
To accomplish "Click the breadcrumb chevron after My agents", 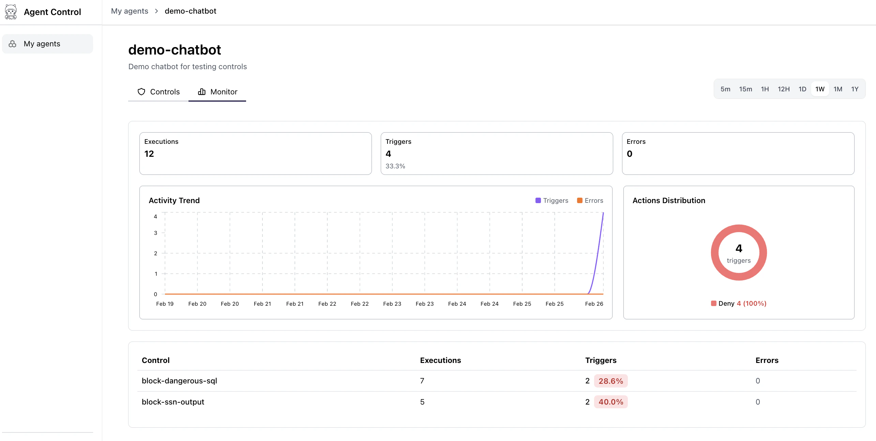I will [x=156, y=11].
